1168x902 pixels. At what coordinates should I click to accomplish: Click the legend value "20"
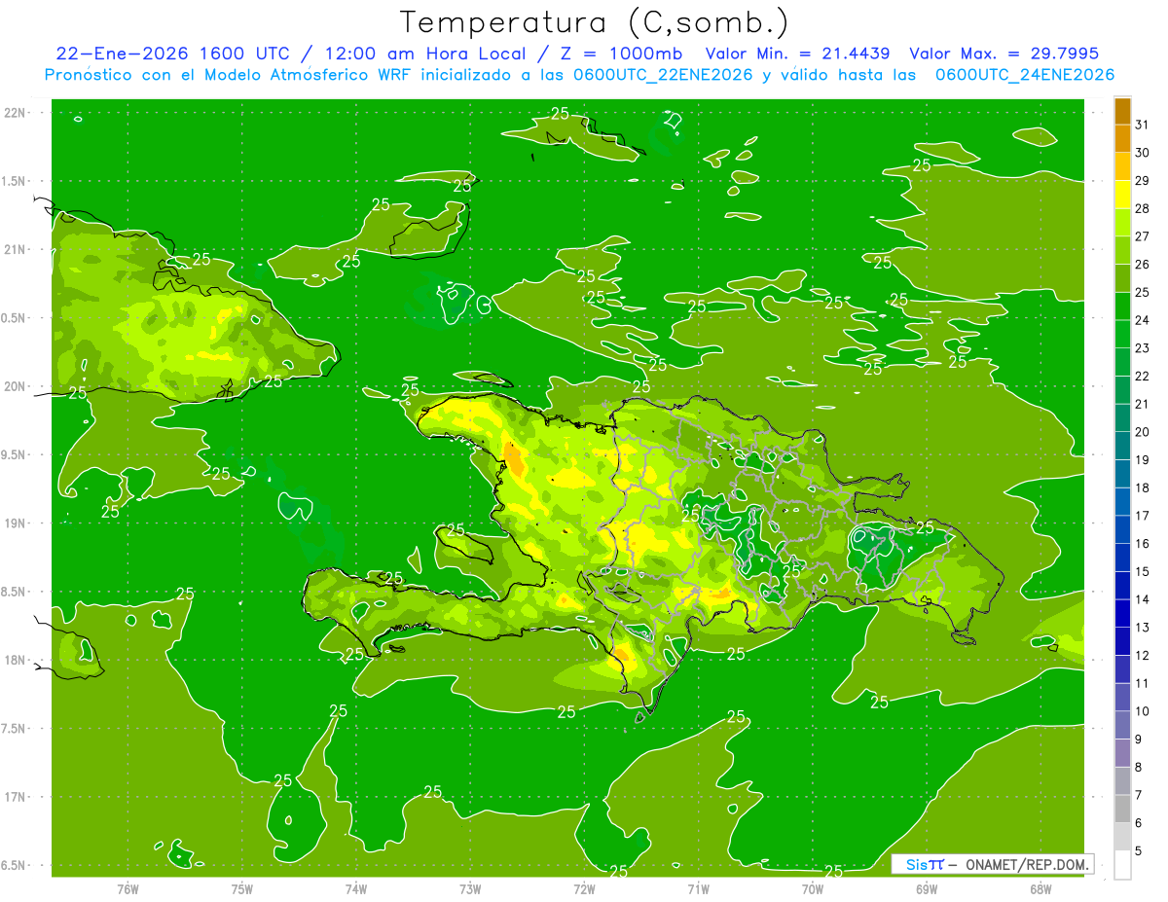(x=1142, y=431)
